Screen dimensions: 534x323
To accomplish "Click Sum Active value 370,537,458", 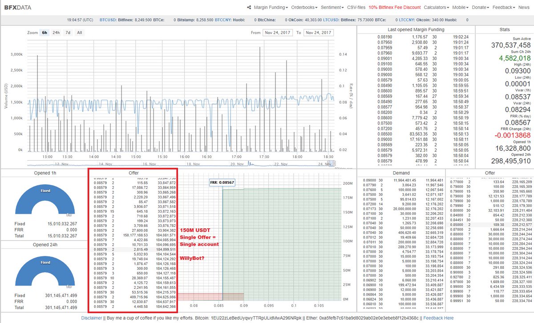I will [511, 45].
